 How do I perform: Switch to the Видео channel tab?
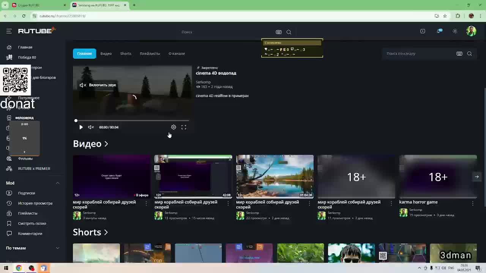pos(106,53)
